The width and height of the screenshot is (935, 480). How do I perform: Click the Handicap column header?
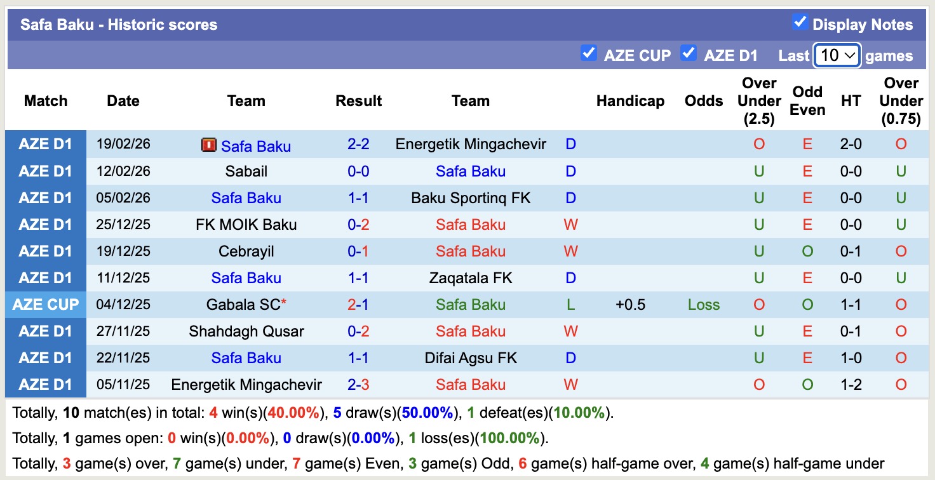point(630,100)
